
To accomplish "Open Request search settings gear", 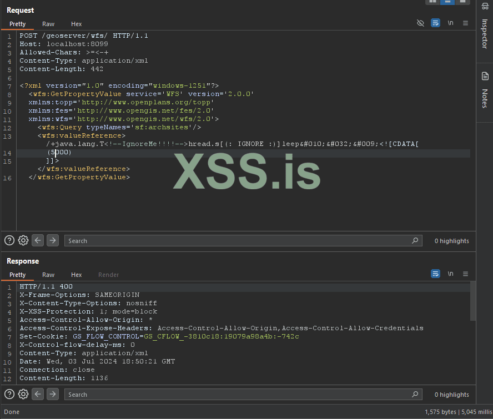I will (23, 240).
